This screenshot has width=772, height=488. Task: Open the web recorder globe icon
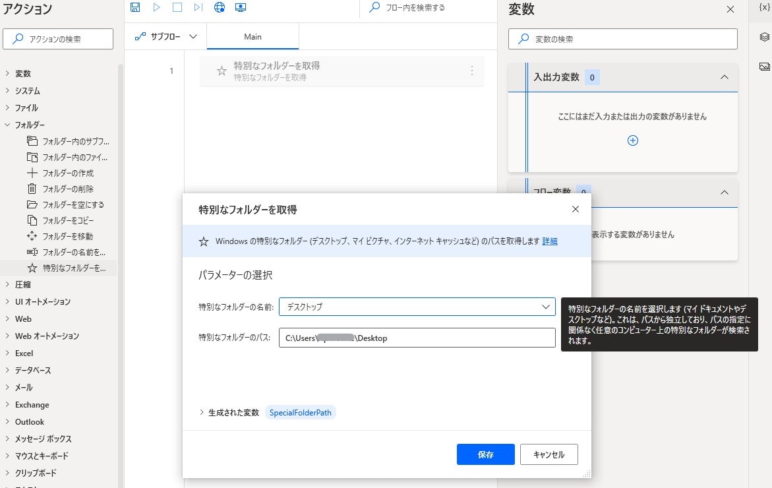(220, 7)
